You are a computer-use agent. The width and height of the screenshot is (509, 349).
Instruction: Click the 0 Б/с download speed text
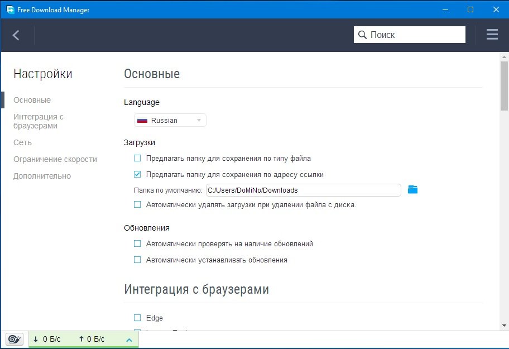[x=51, y=340]
